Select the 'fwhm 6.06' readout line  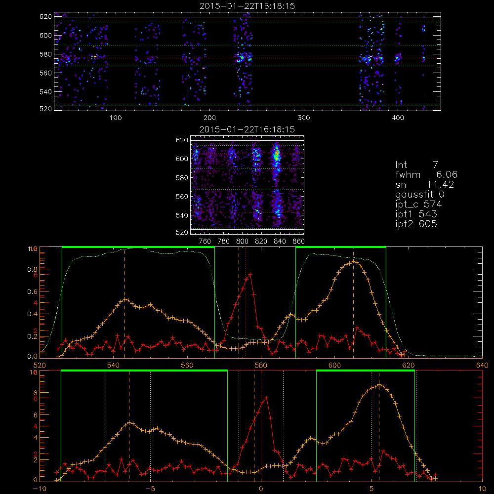[426, 174]
